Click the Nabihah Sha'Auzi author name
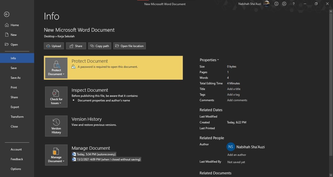 tap(251, 147)
